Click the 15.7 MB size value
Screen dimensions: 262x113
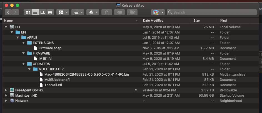[207, 48]
